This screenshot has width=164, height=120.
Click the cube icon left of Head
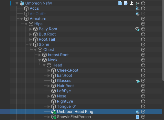click(49, 65)
